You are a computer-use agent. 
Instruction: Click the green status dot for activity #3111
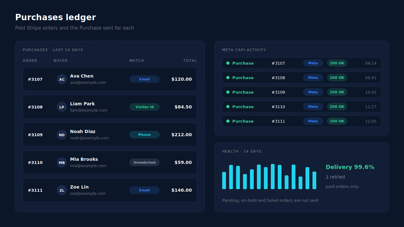[x=228, y=121]
